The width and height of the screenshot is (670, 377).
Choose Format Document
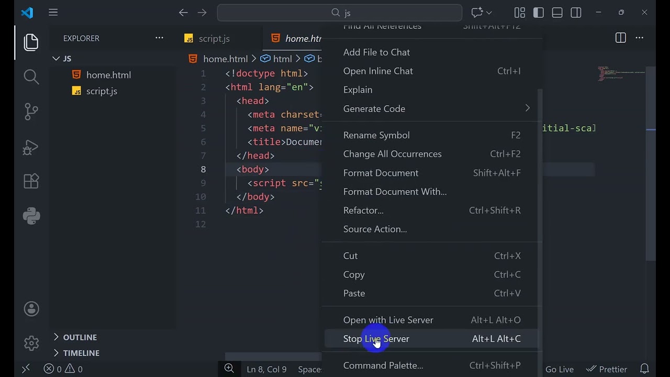pos(432,173)
